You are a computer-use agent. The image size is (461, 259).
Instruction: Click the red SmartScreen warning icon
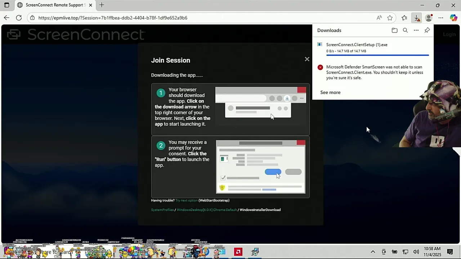coord(320,67)
